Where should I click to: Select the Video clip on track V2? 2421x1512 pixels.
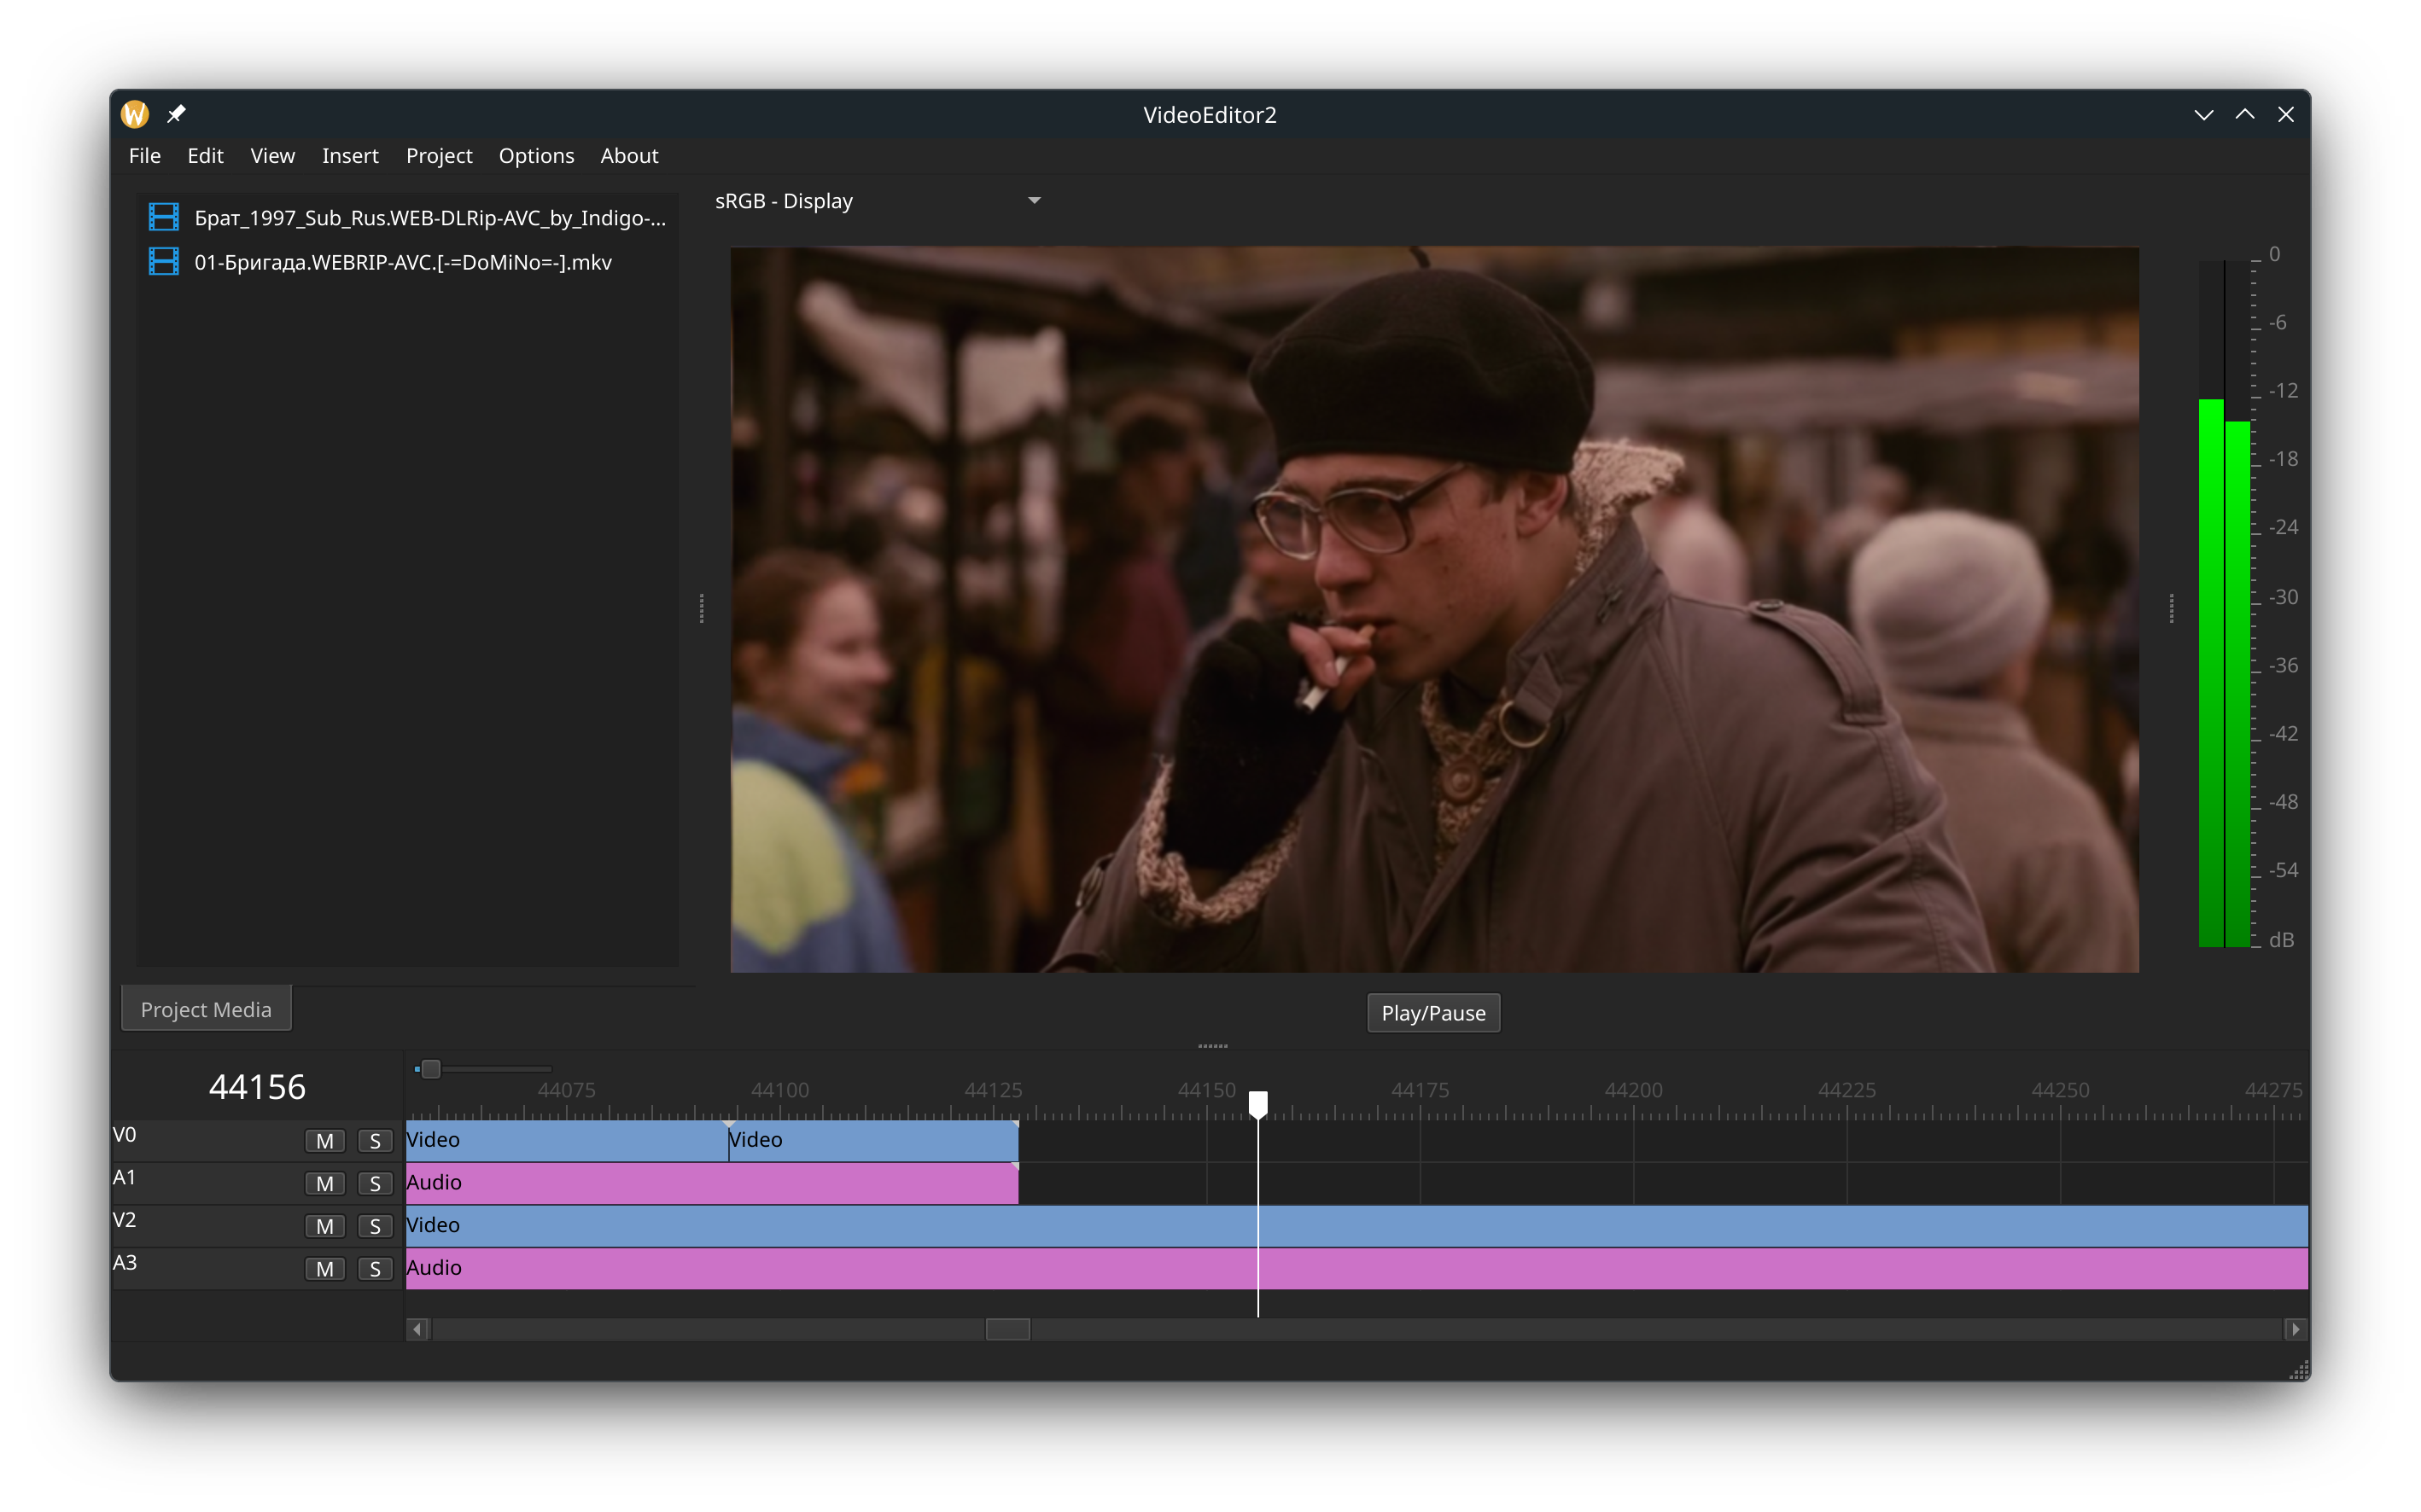point(1356,1226)
